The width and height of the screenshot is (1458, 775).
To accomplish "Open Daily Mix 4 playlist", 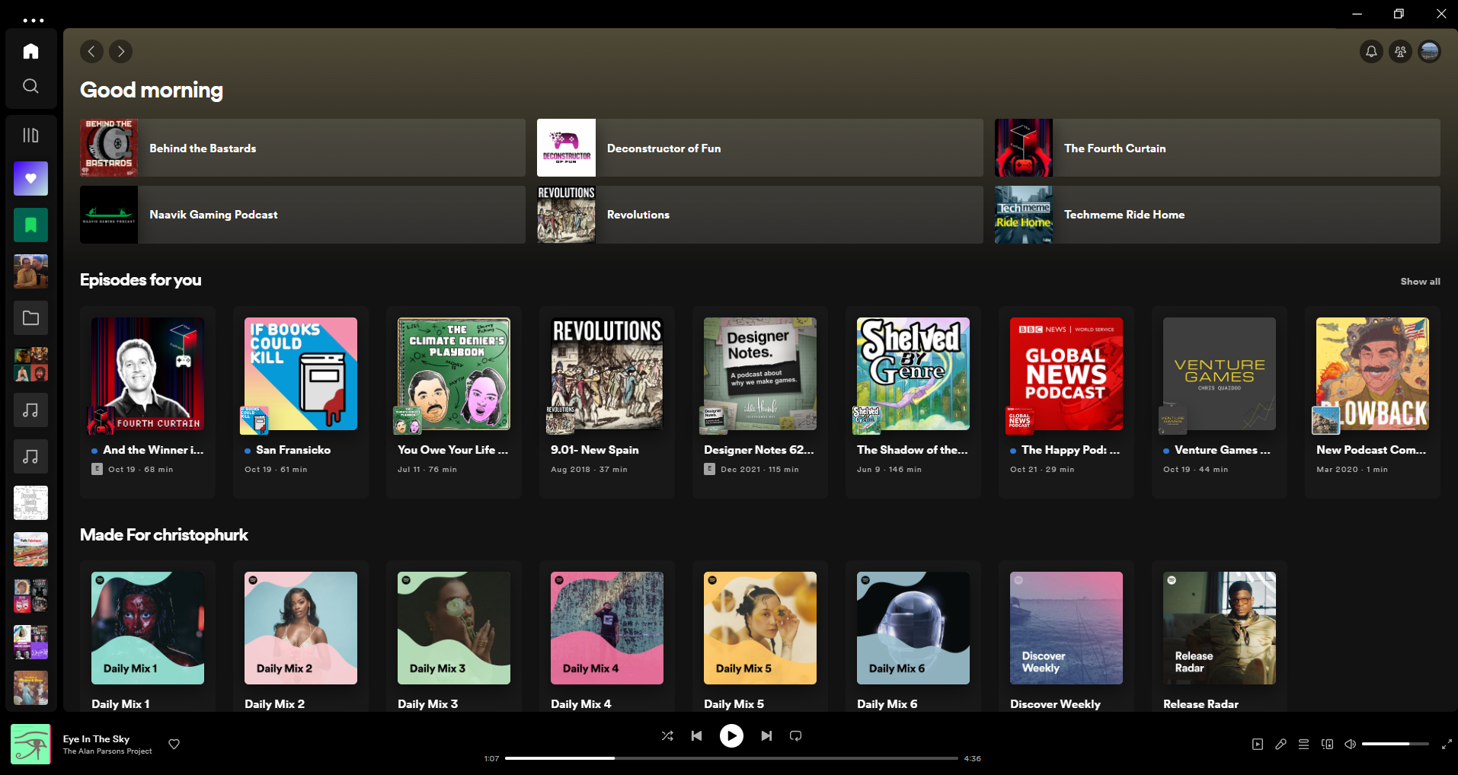I will 607,636.
